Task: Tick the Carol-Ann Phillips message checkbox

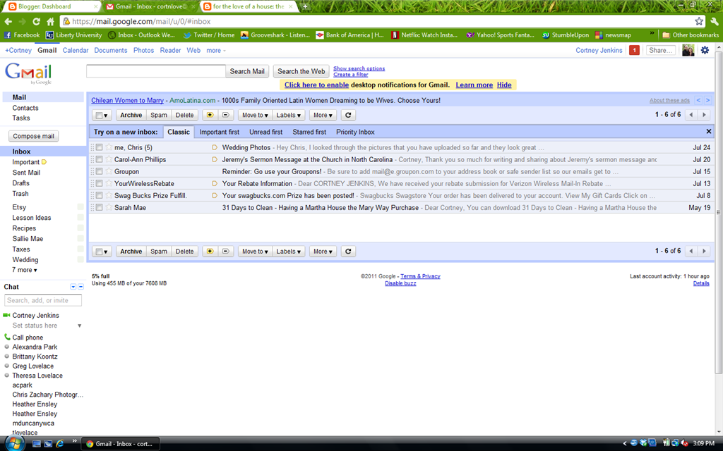Action: tap(99, 159)
